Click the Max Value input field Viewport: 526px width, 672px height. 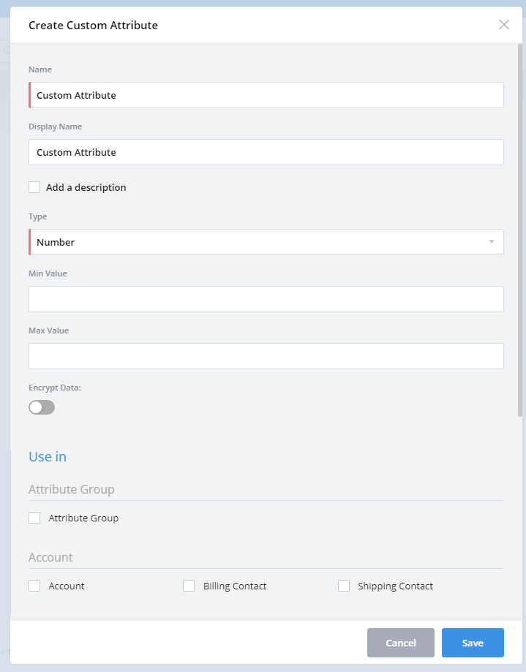click(x=266, y=356)
